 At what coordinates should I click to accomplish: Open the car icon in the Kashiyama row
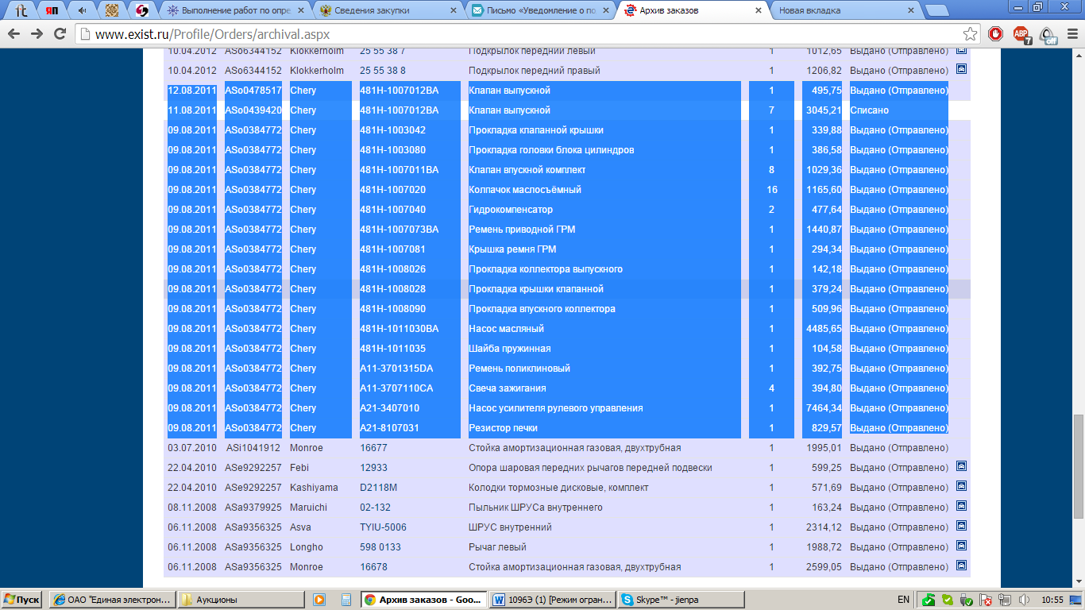click(x=960, y=486)
